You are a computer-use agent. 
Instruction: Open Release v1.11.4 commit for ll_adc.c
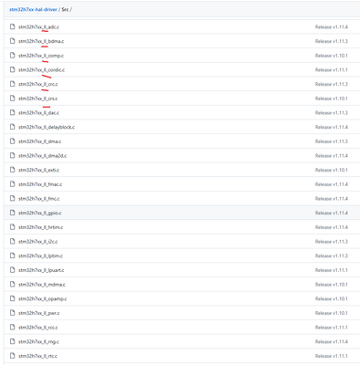click(332, 27)
